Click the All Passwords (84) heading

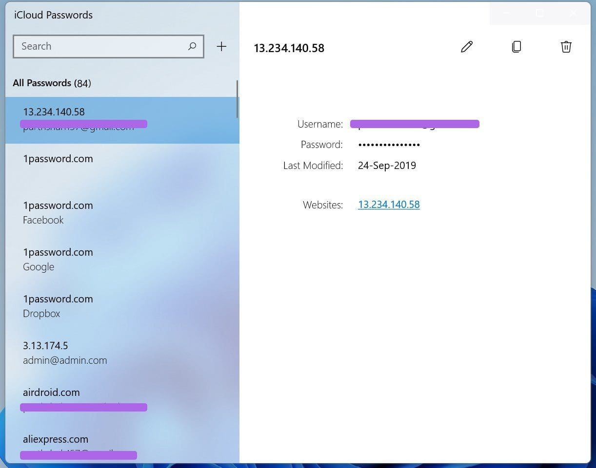tap(52, 83)
